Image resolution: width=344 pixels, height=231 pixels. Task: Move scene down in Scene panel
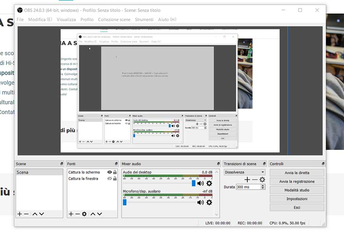click(x=41, y=214)
